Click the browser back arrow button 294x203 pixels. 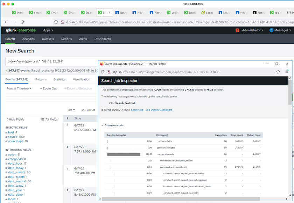(x=6, y=22)
